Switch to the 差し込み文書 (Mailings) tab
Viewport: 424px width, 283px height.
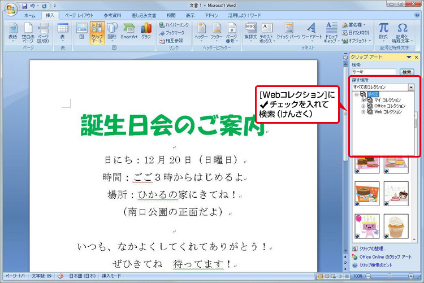(144, 15)
